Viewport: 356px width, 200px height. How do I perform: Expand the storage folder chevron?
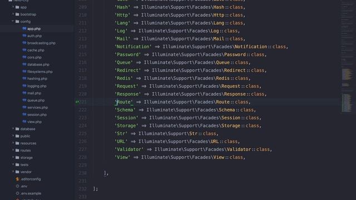[x=13, y=157]
